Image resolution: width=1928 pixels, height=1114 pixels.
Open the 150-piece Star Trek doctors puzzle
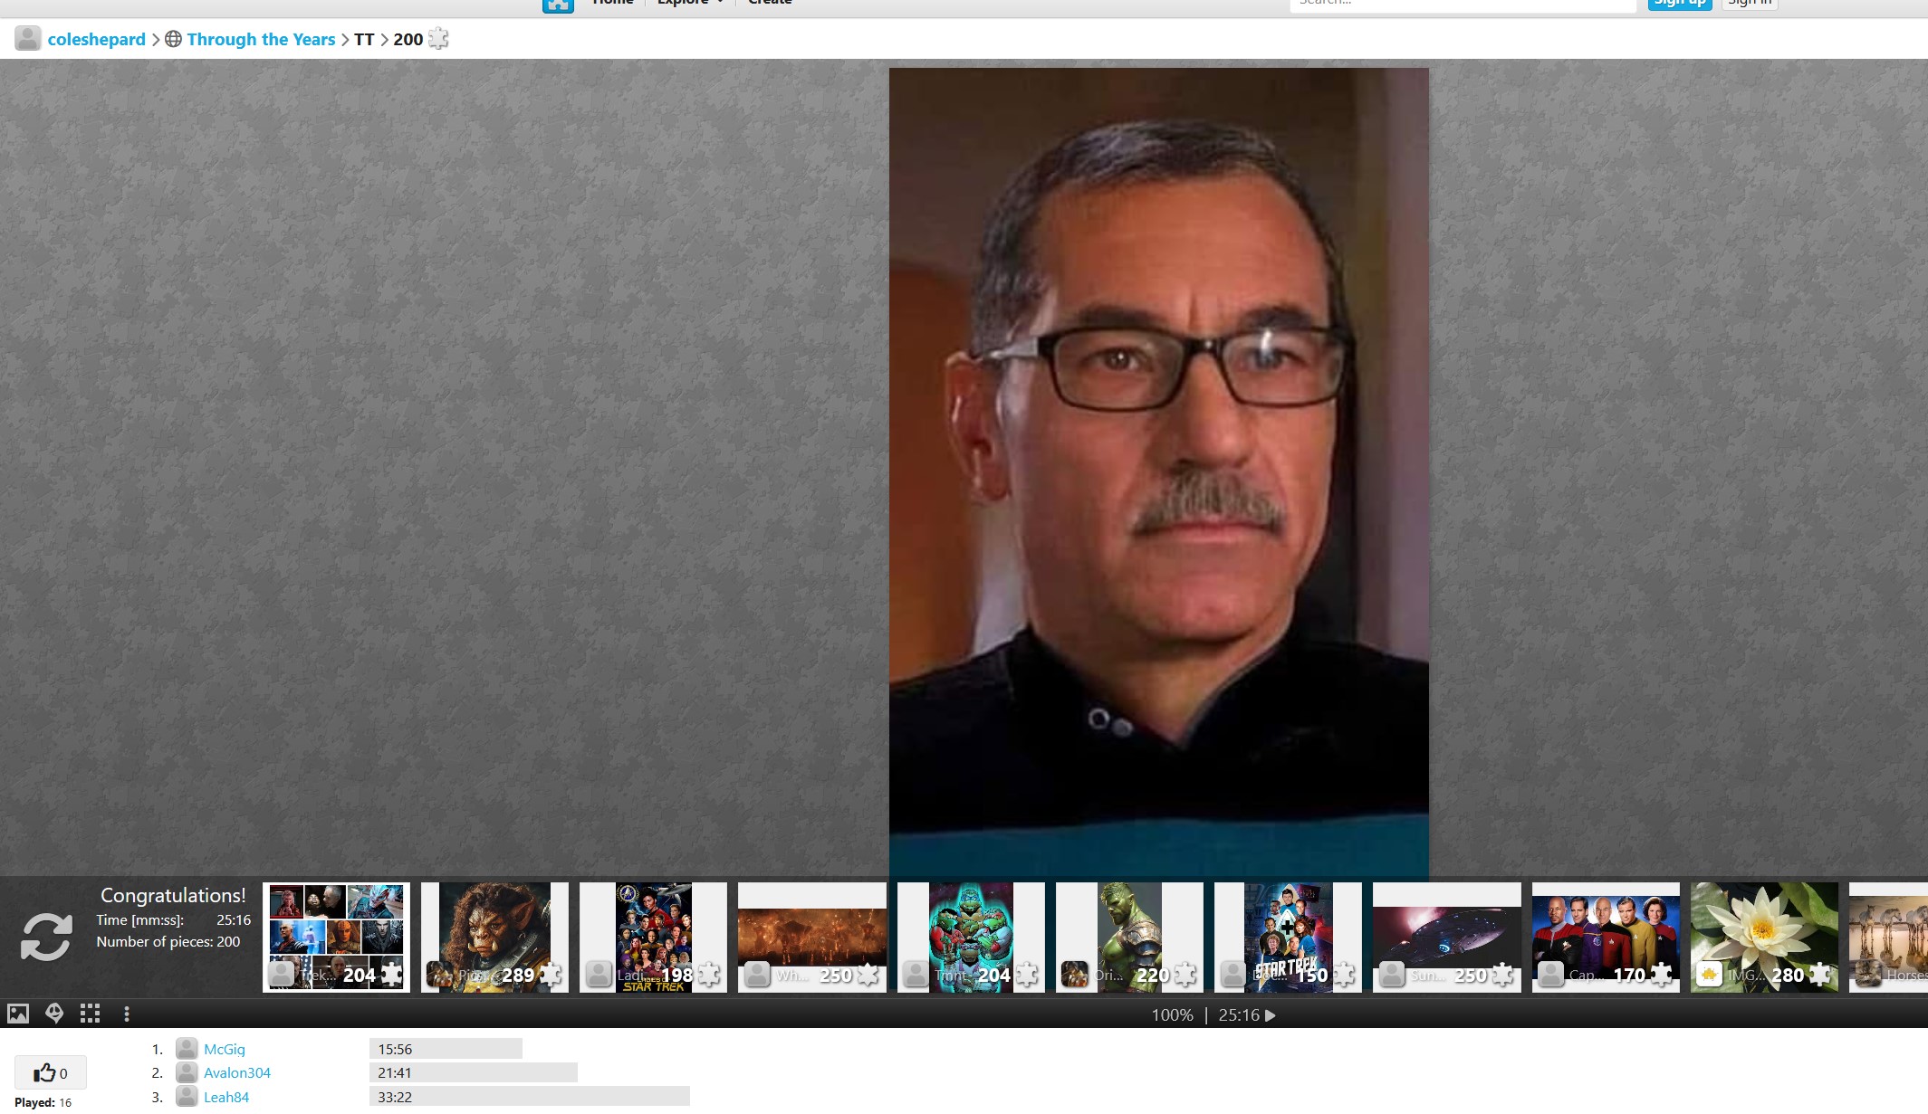tap(1288, 937)
